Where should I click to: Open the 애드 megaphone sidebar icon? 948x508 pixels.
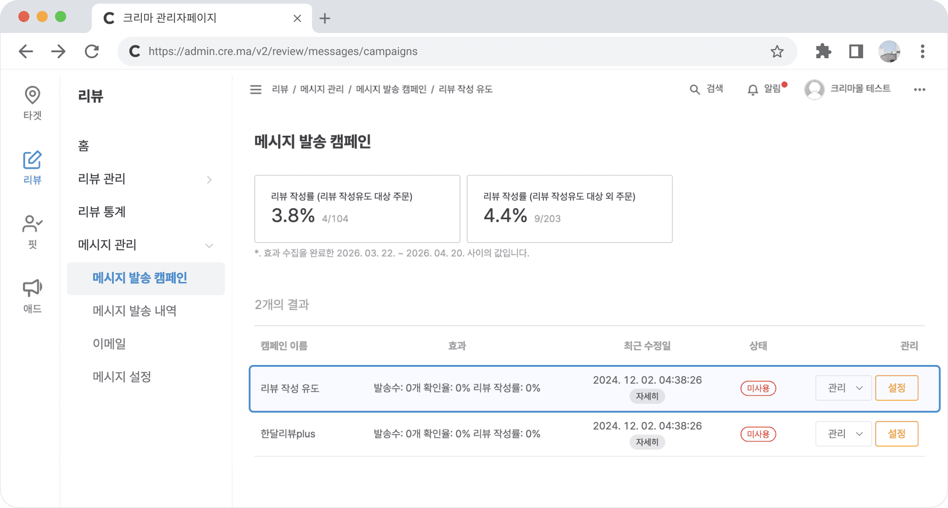coord(32,288)
